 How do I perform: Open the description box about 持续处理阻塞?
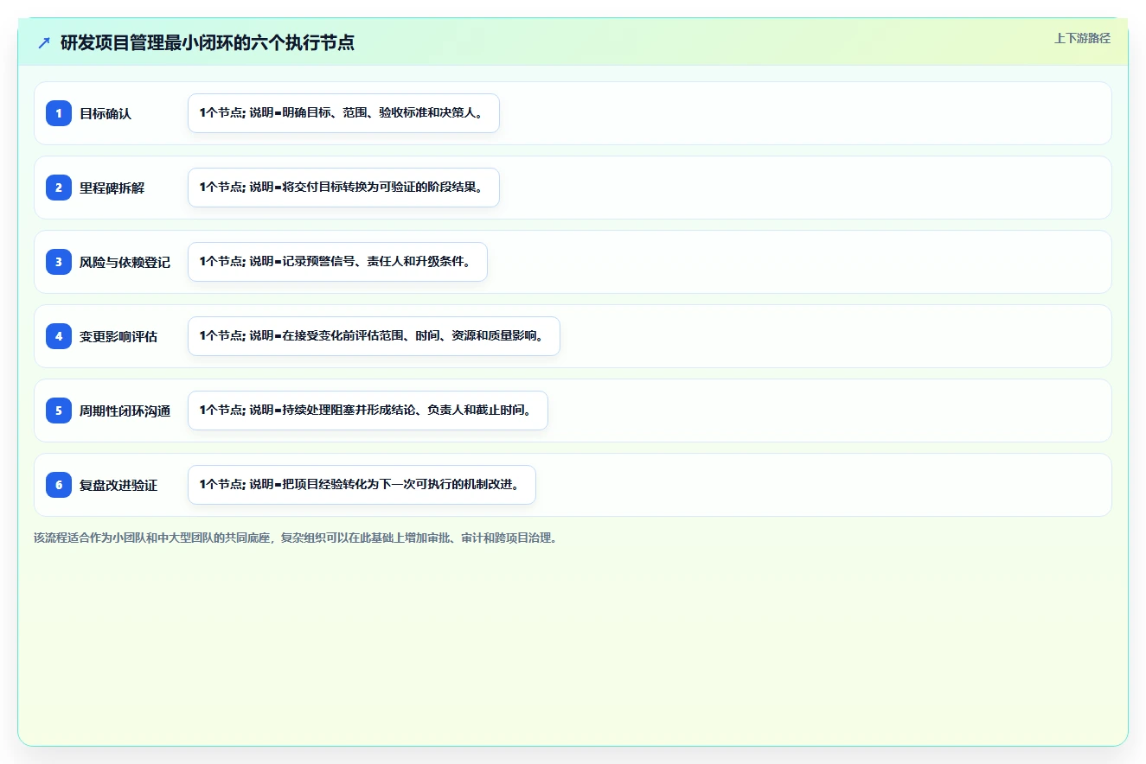pos(368,411)
